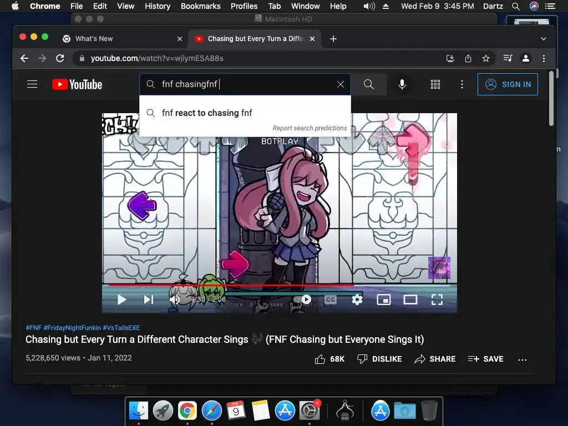This screenshot has height=426, width=568.
Task: Click the YouTube search text field
Action: pos(245,84)
